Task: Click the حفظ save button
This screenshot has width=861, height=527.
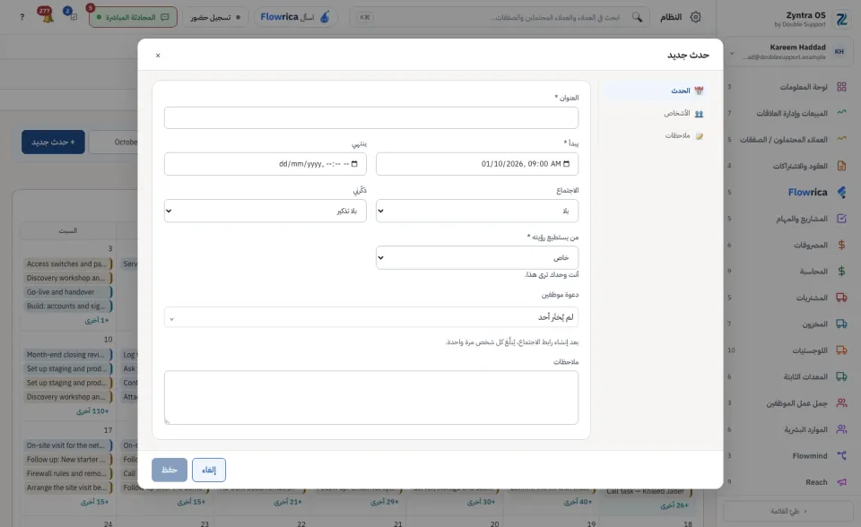Action: tap(170, 470)
